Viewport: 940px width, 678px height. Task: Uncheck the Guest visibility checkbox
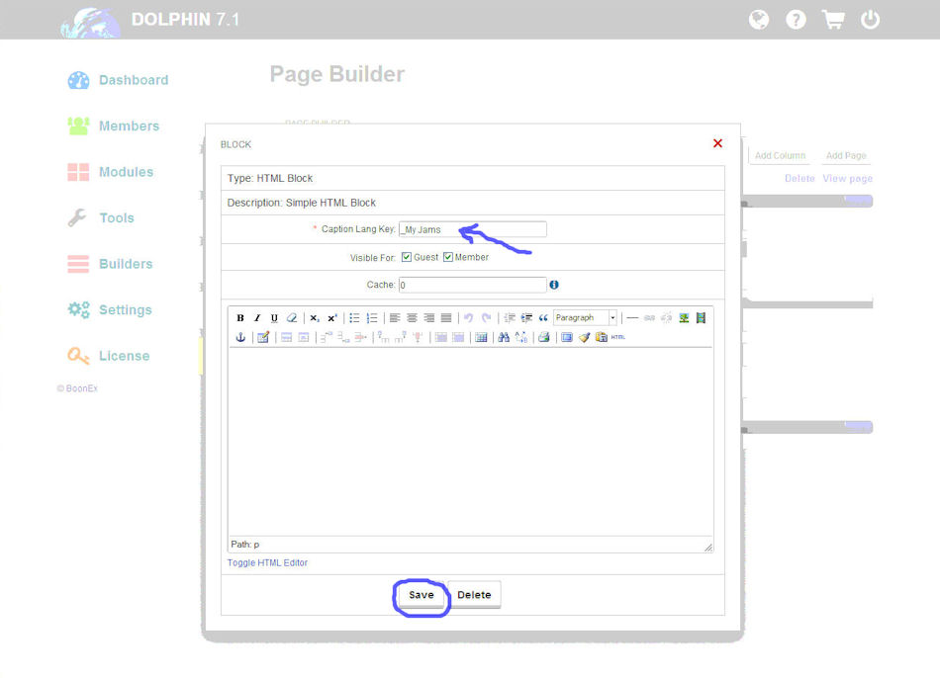(x=407, y=257)
